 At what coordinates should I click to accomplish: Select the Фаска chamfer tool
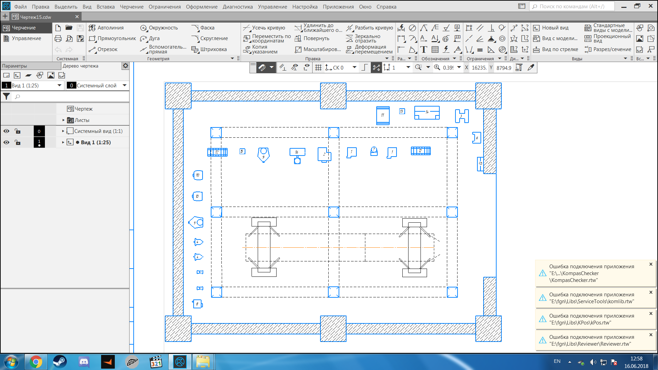(204, 28)
